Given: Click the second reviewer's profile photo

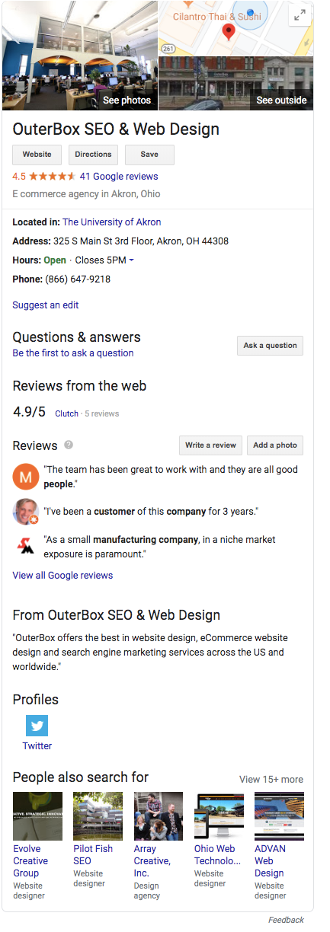Looking at the screenshot, I should coord(26,512).
